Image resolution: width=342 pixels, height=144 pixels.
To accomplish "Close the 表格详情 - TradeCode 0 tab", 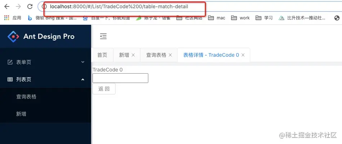I will point(243,55).
